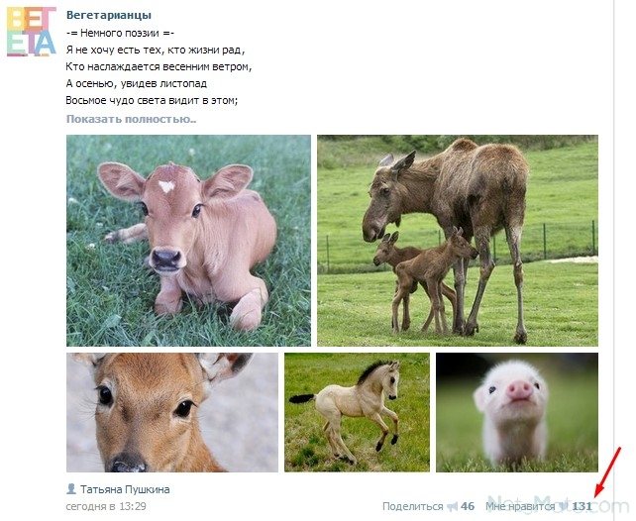Open the calf lying on grass photo
The height and width of the screenshot is (521, 636).
point(188,241)
